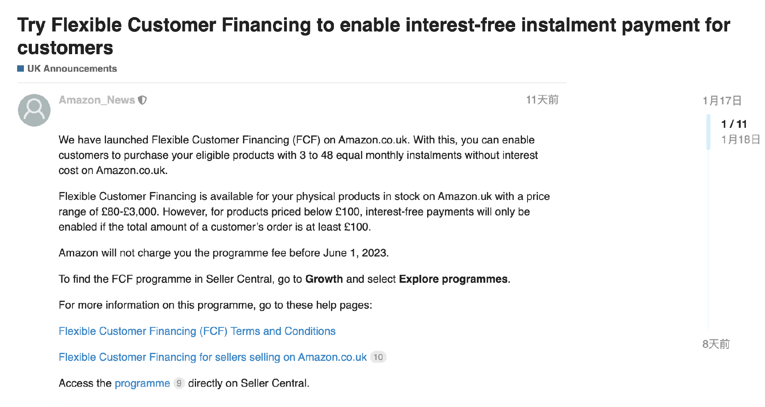Click the click-count badge showing 10
This screenshot has width=765, height=407.
point(378,357)
